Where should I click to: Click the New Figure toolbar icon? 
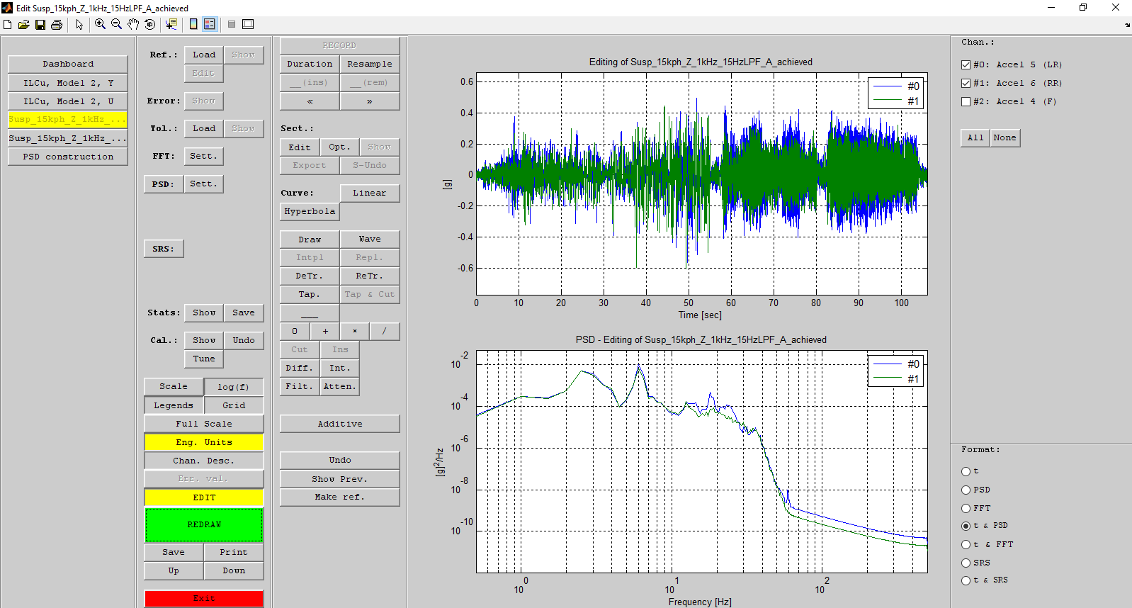(8, 25)
